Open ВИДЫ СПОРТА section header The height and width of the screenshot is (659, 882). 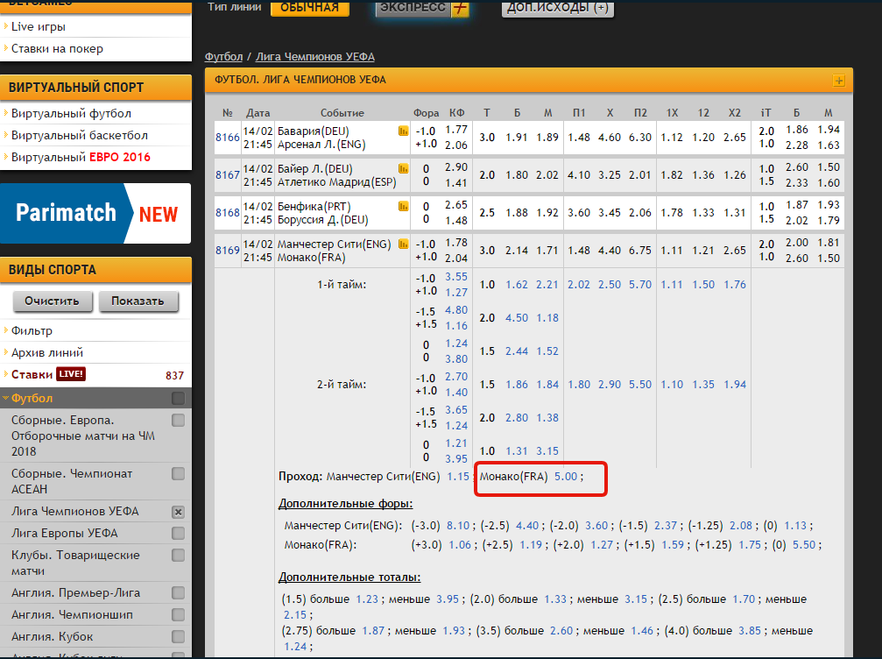95,270
